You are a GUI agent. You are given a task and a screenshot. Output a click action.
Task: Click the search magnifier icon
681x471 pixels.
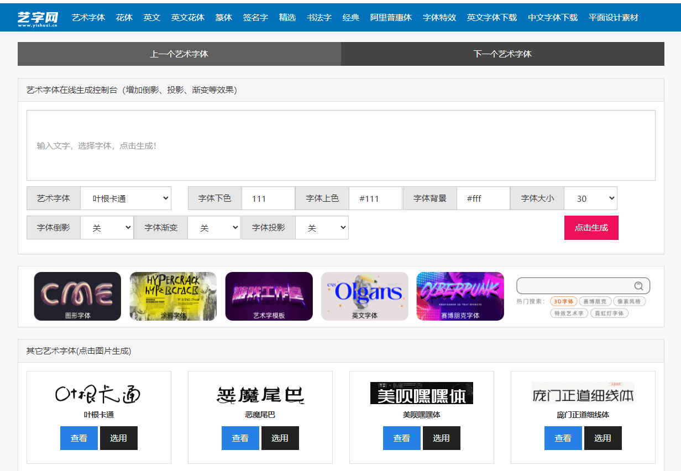pos(639,286)
